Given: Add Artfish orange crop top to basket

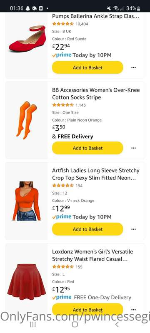Looking at the screenshot, I should pos(87,229).
